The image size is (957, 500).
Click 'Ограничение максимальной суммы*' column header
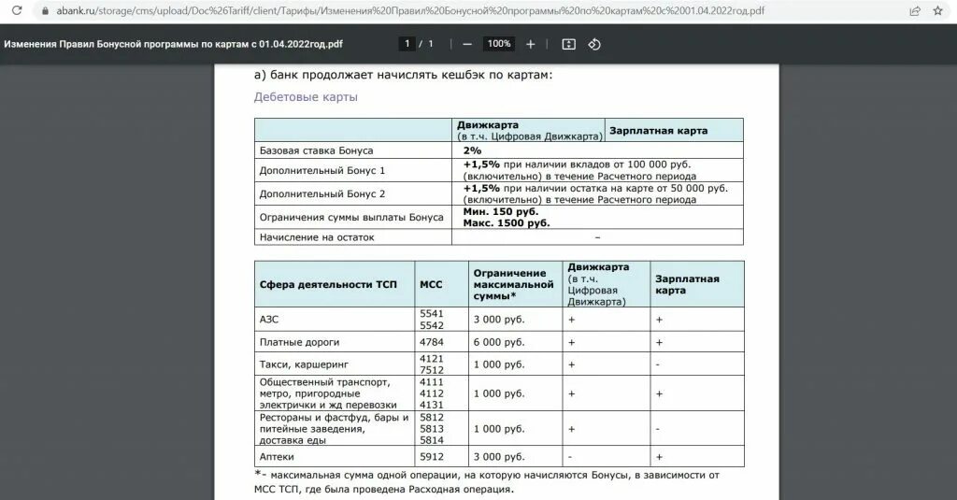(513, 284)
